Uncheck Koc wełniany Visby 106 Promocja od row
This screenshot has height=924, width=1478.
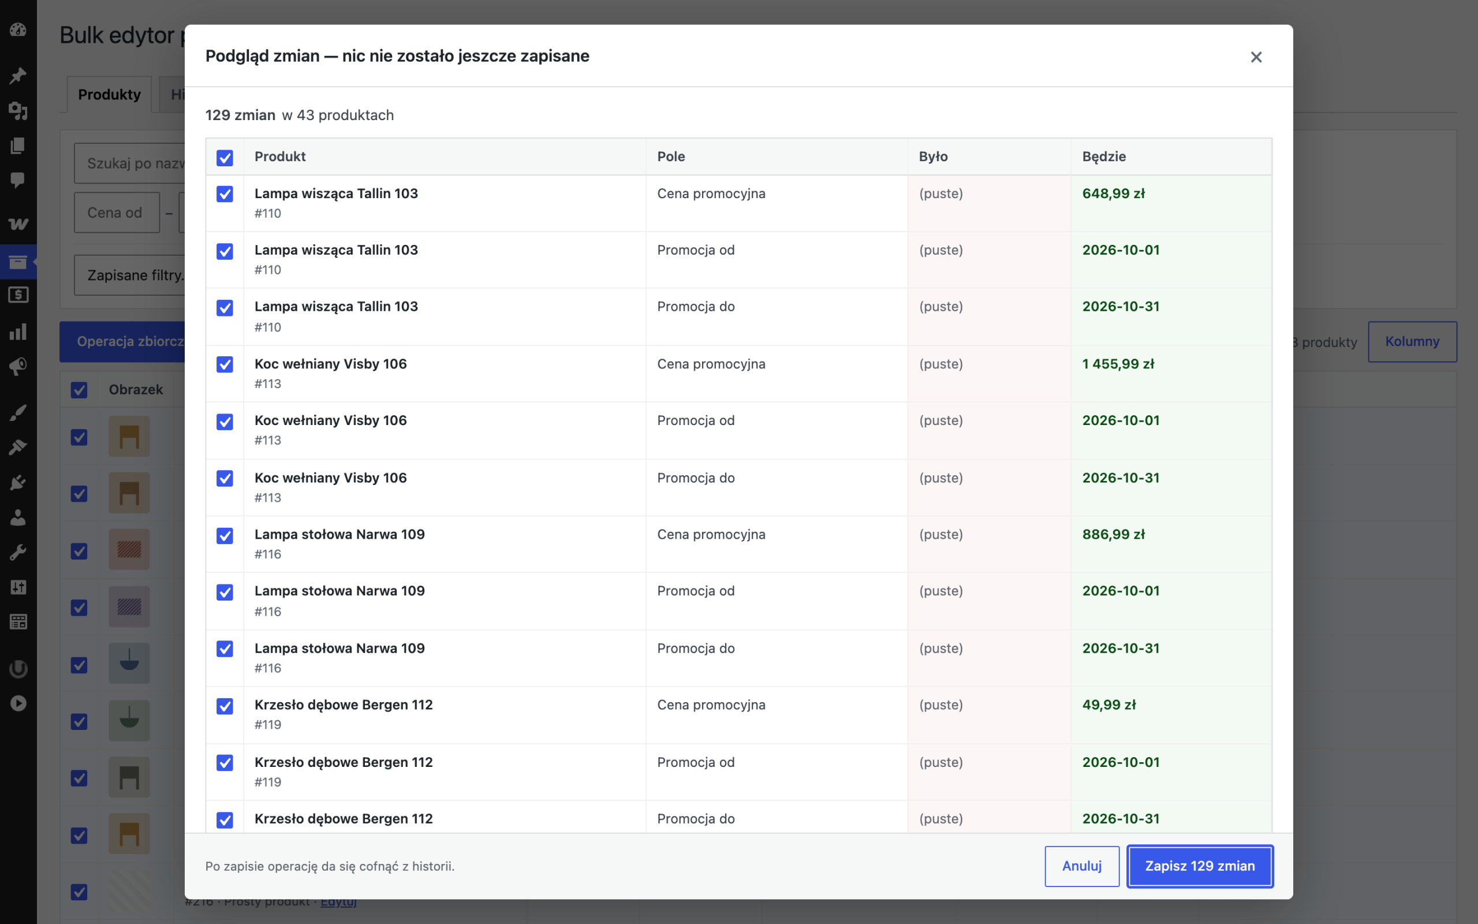225,422
